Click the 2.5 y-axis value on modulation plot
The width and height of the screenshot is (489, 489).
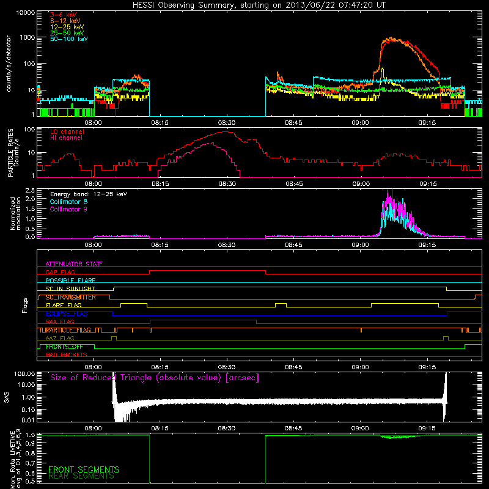(30, 190)
